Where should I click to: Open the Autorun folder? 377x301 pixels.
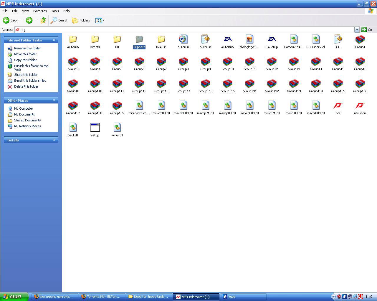tap(73, 42)
